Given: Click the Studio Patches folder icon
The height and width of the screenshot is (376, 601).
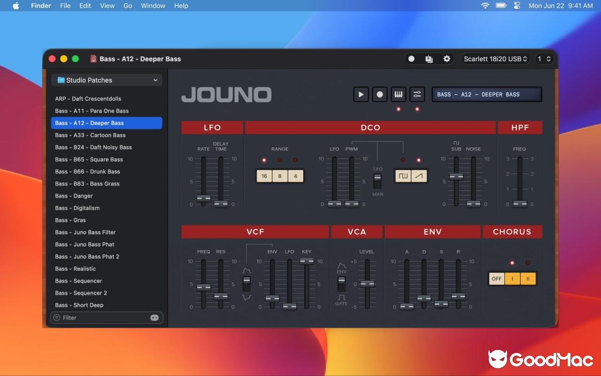Looking at the screenshot, I should pyautogui.click(x=61, y=80).
